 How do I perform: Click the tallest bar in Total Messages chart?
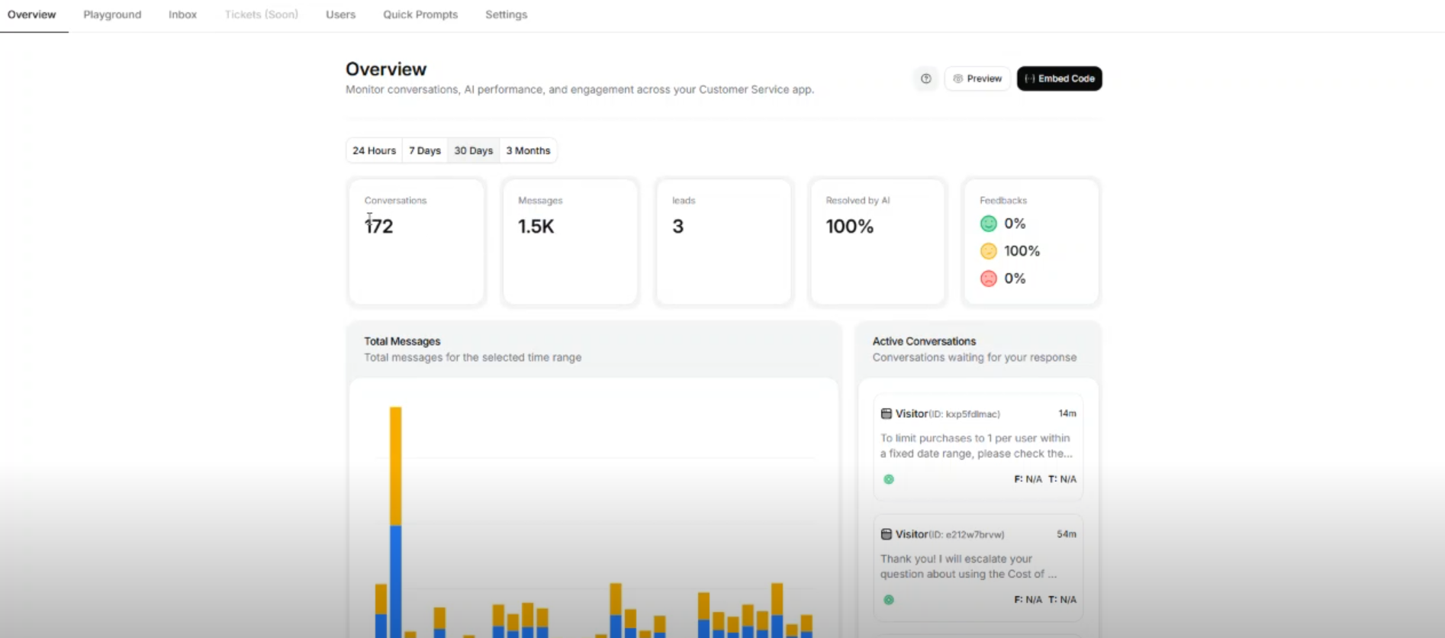pos(395,519)
